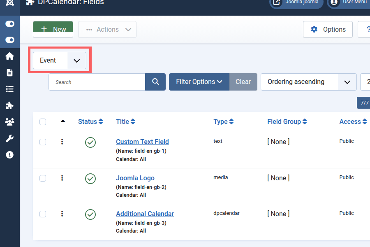Tick the checkbox for Additional Calendar

tap(43, 214)
